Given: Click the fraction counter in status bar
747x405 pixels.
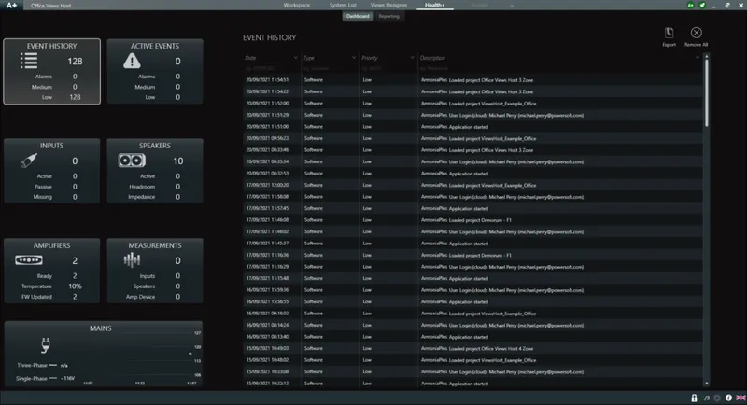Looking at the screenshot, I should (x=707, y=398).
